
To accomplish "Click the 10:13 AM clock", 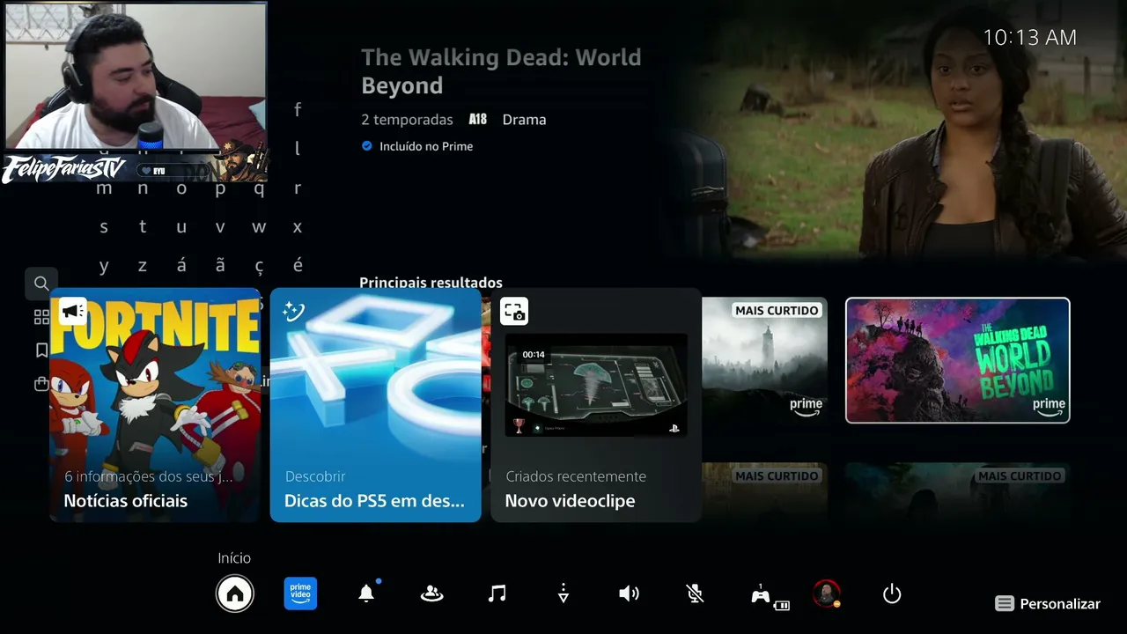I will pos(1029,37).
